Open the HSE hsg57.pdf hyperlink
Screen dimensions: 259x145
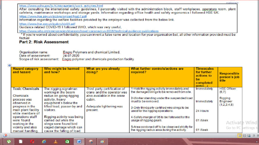pyautogui.click(x=53, y=16)
